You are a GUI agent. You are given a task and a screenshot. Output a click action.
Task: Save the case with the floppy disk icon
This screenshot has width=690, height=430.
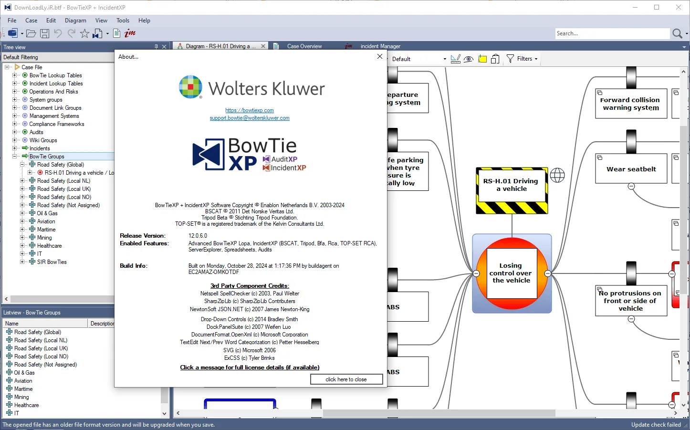[x=44, y=33]
